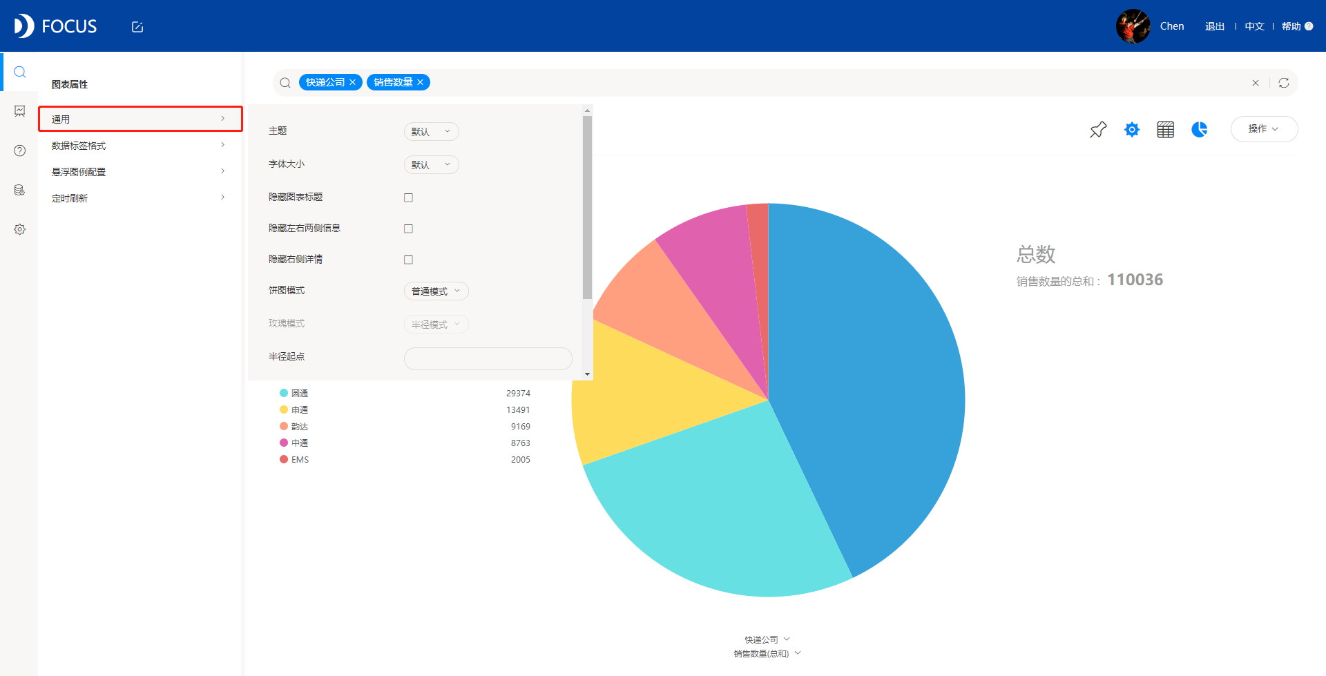Click the 退出 logout link
The image size is (1326, 676).
[1214, 26]
